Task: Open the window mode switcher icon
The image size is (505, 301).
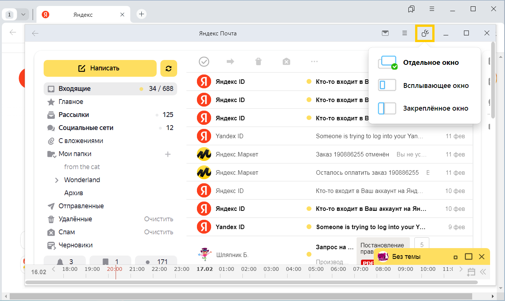Action: click(x=425, y=34)
